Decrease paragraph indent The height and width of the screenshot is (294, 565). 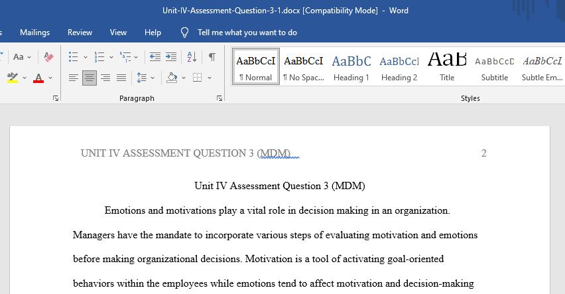155,57
